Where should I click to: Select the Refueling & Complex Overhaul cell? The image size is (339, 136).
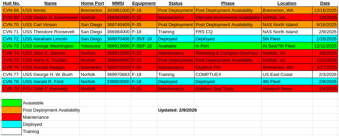pos(228,53)
